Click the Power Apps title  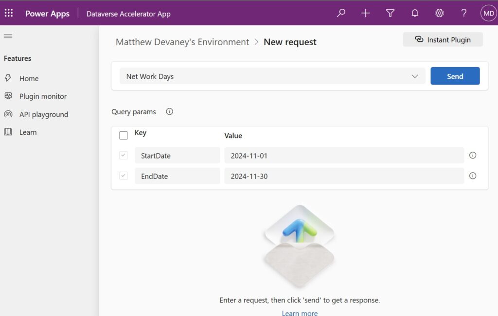pyautogui.click(x=47, y=14)
